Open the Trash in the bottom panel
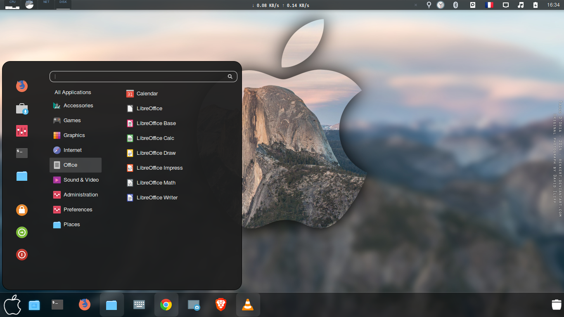The image size is (564, 317). pyautogui.click(x=556, y=304)
